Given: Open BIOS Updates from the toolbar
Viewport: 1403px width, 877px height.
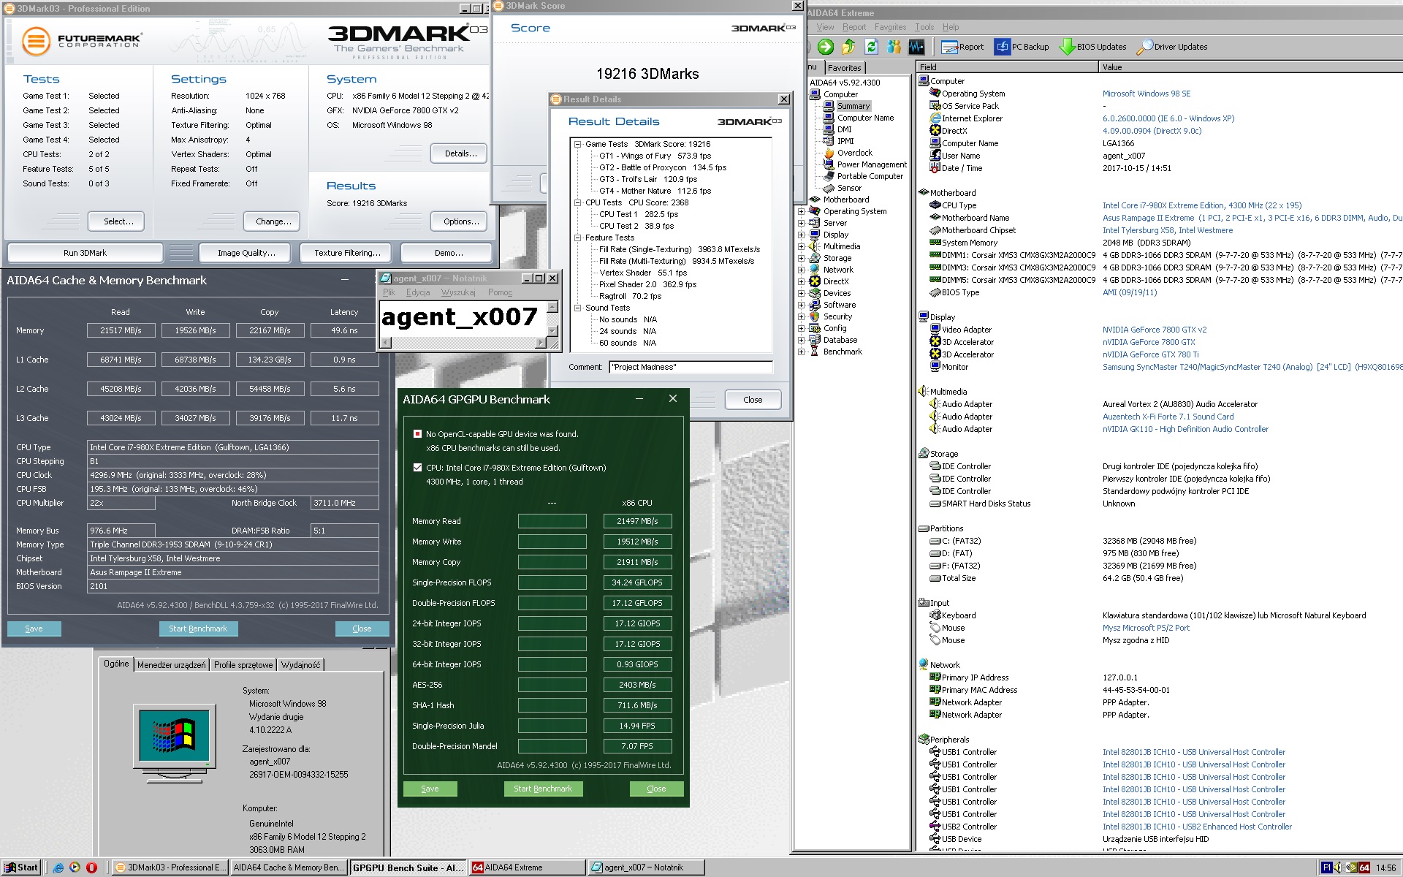Looking at the screenshot, I should tap(1093, 47).
